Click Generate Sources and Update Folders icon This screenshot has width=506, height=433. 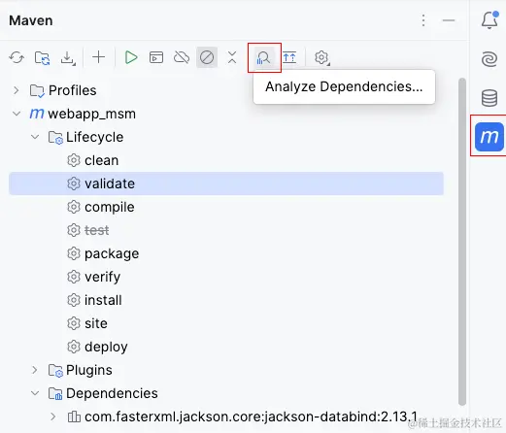[x=42, y=58]
